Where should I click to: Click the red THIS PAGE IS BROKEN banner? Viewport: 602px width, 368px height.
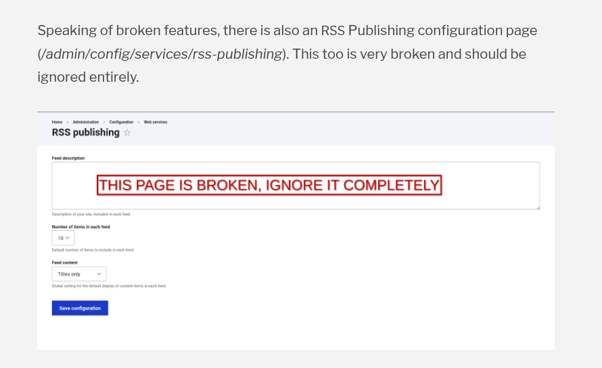point(269,185)
